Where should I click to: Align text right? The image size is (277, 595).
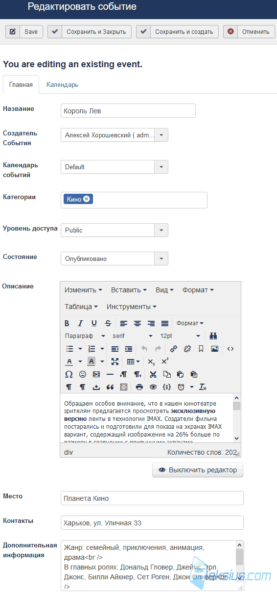tap(151, 323)
